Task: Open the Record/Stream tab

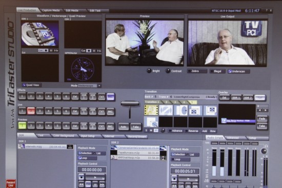Action: (x=137, y=137)
